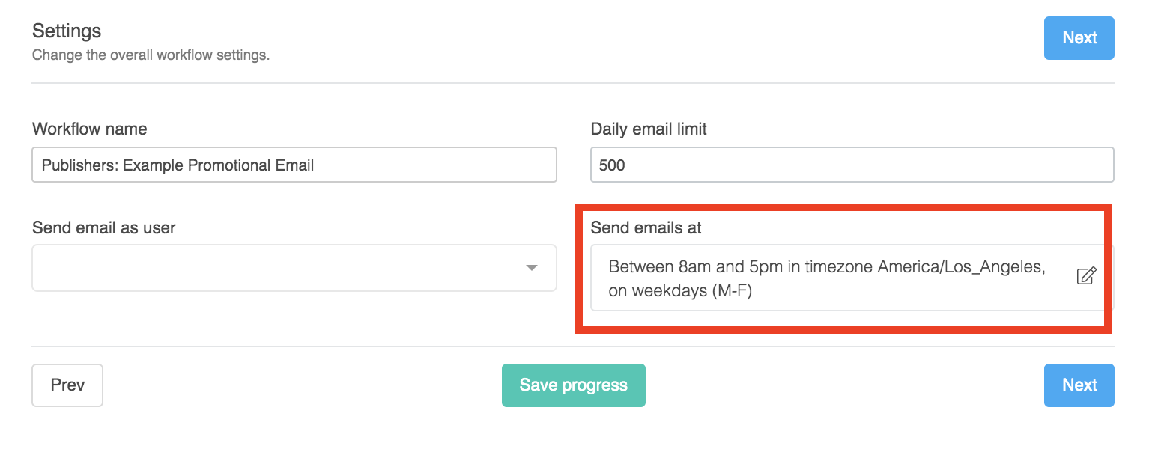
Task: Click into the Daily email limit field
Action: click(x=852, y=165)
